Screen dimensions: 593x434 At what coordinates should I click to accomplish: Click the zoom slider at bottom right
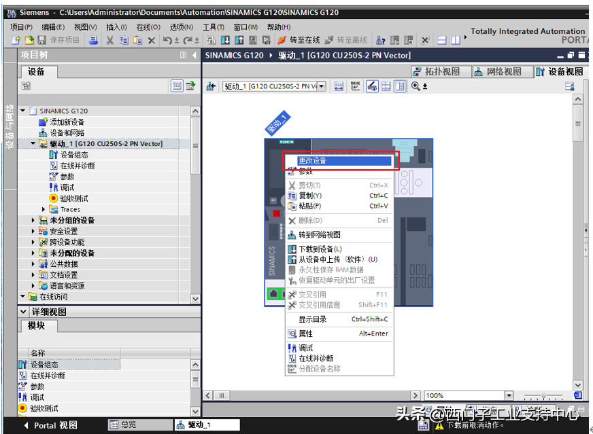[543, 396]
